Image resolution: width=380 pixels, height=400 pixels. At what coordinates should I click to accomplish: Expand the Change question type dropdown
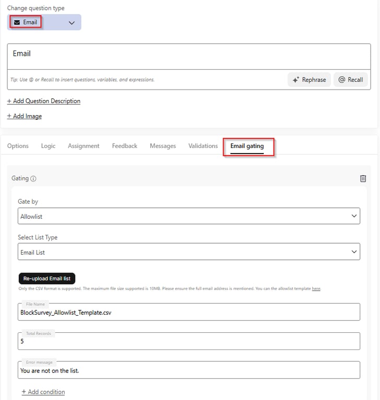click(71, 22)
